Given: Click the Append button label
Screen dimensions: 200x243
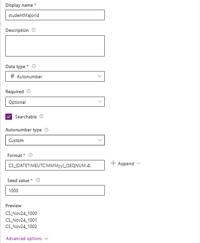Looking at the screenshot, I should (x=126, y=164).
